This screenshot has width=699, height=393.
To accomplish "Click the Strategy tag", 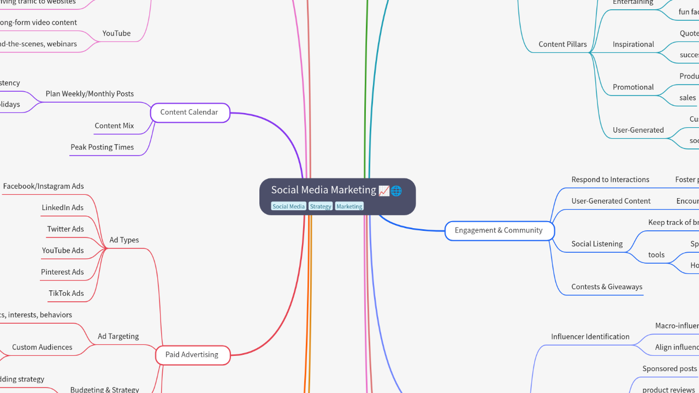I will (321, 206).
